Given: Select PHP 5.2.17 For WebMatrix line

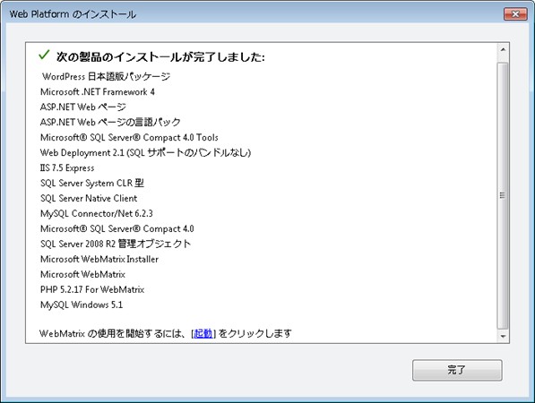Looking at the screenshot, I should pyautogui.click(x=92, y=289).
